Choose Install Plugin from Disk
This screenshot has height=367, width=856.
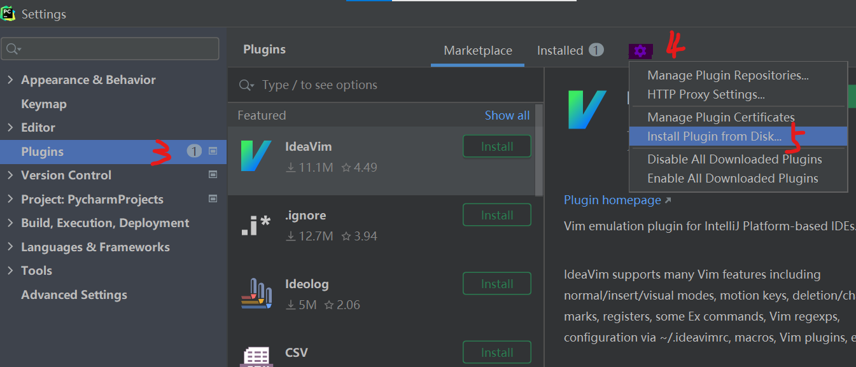(x=738, y=136)
